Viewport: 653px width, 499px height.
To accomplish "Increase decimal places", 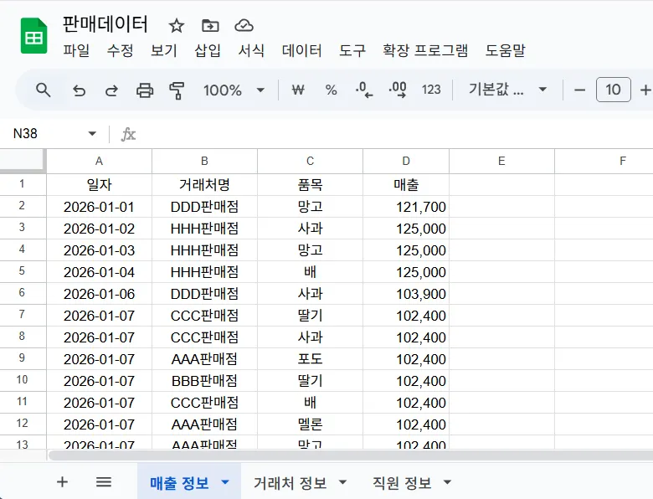I will click(x=398, y=90).
